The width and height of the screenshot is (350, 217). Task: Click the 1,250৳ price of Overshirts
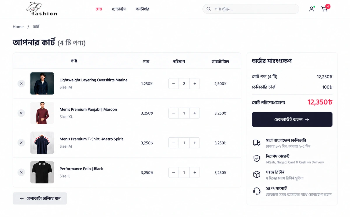tap(147, 84)
